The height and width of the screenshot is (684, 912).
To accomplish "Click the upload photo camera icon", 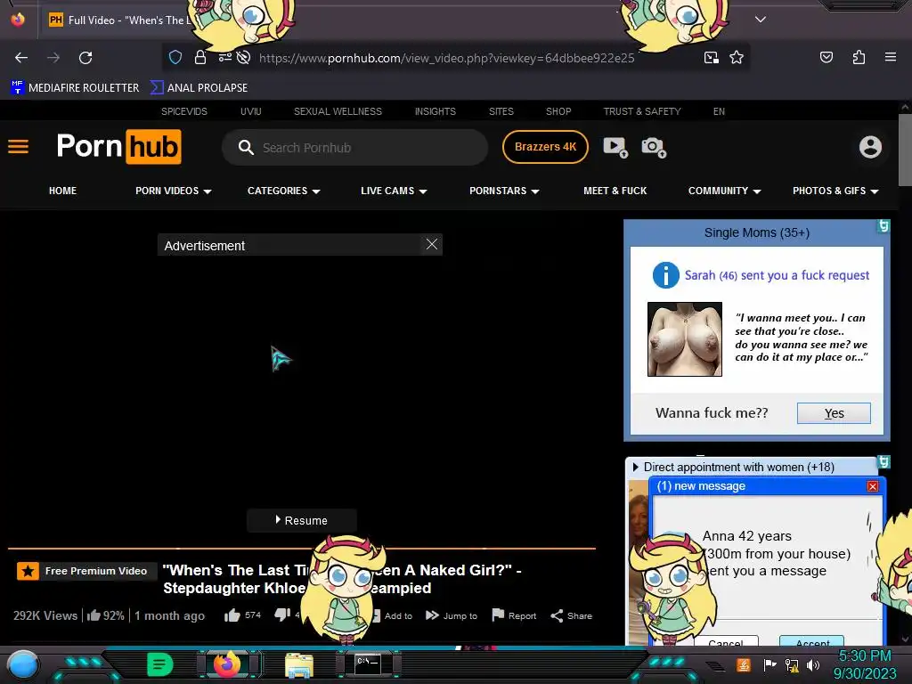I will pyautogui.click(x=654, y=147).
